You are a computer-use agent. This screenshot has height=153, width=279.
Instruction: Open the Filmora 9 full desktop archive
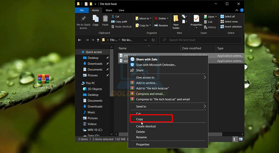tap(44, 79)
